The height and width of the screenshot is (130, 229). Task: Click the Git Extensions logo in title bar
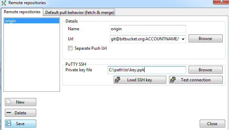[x=4, y=3]
